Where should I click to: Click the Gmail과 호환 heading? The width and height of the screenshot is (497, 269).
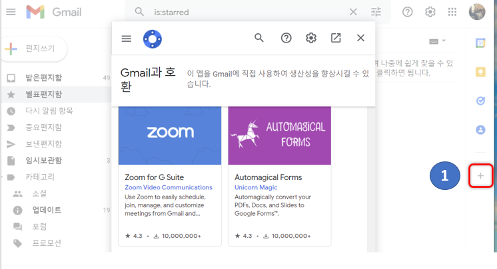[x=148, y=79]
